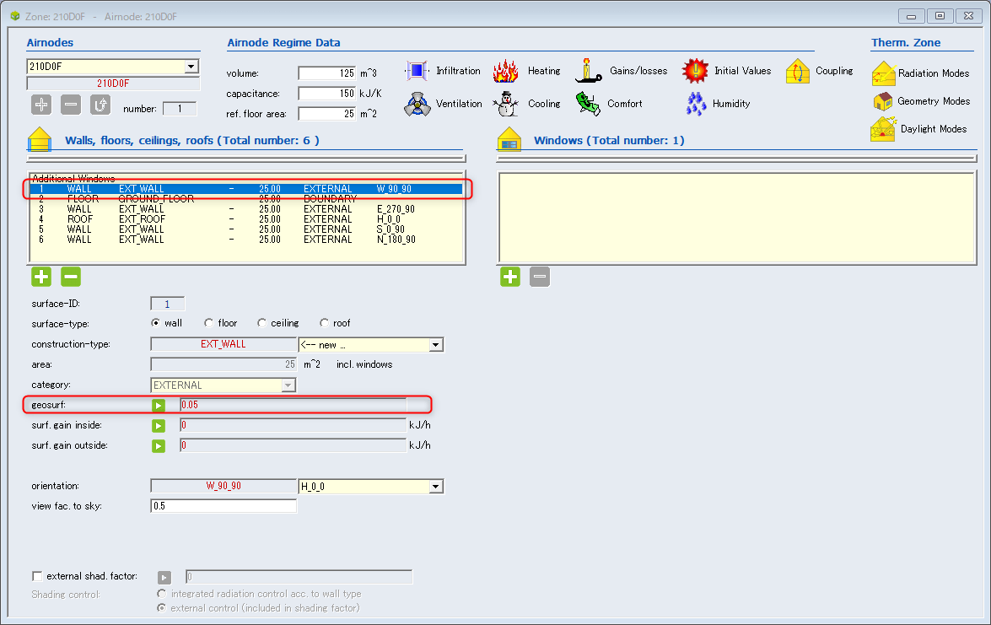Select floor surface-type radio

point(208,323)
